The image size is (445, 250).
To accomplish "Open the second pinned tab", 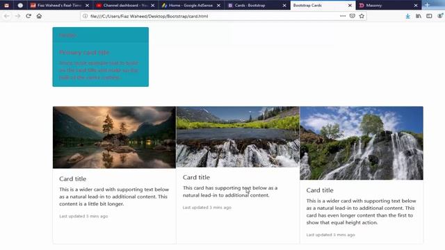I will 20,5.
